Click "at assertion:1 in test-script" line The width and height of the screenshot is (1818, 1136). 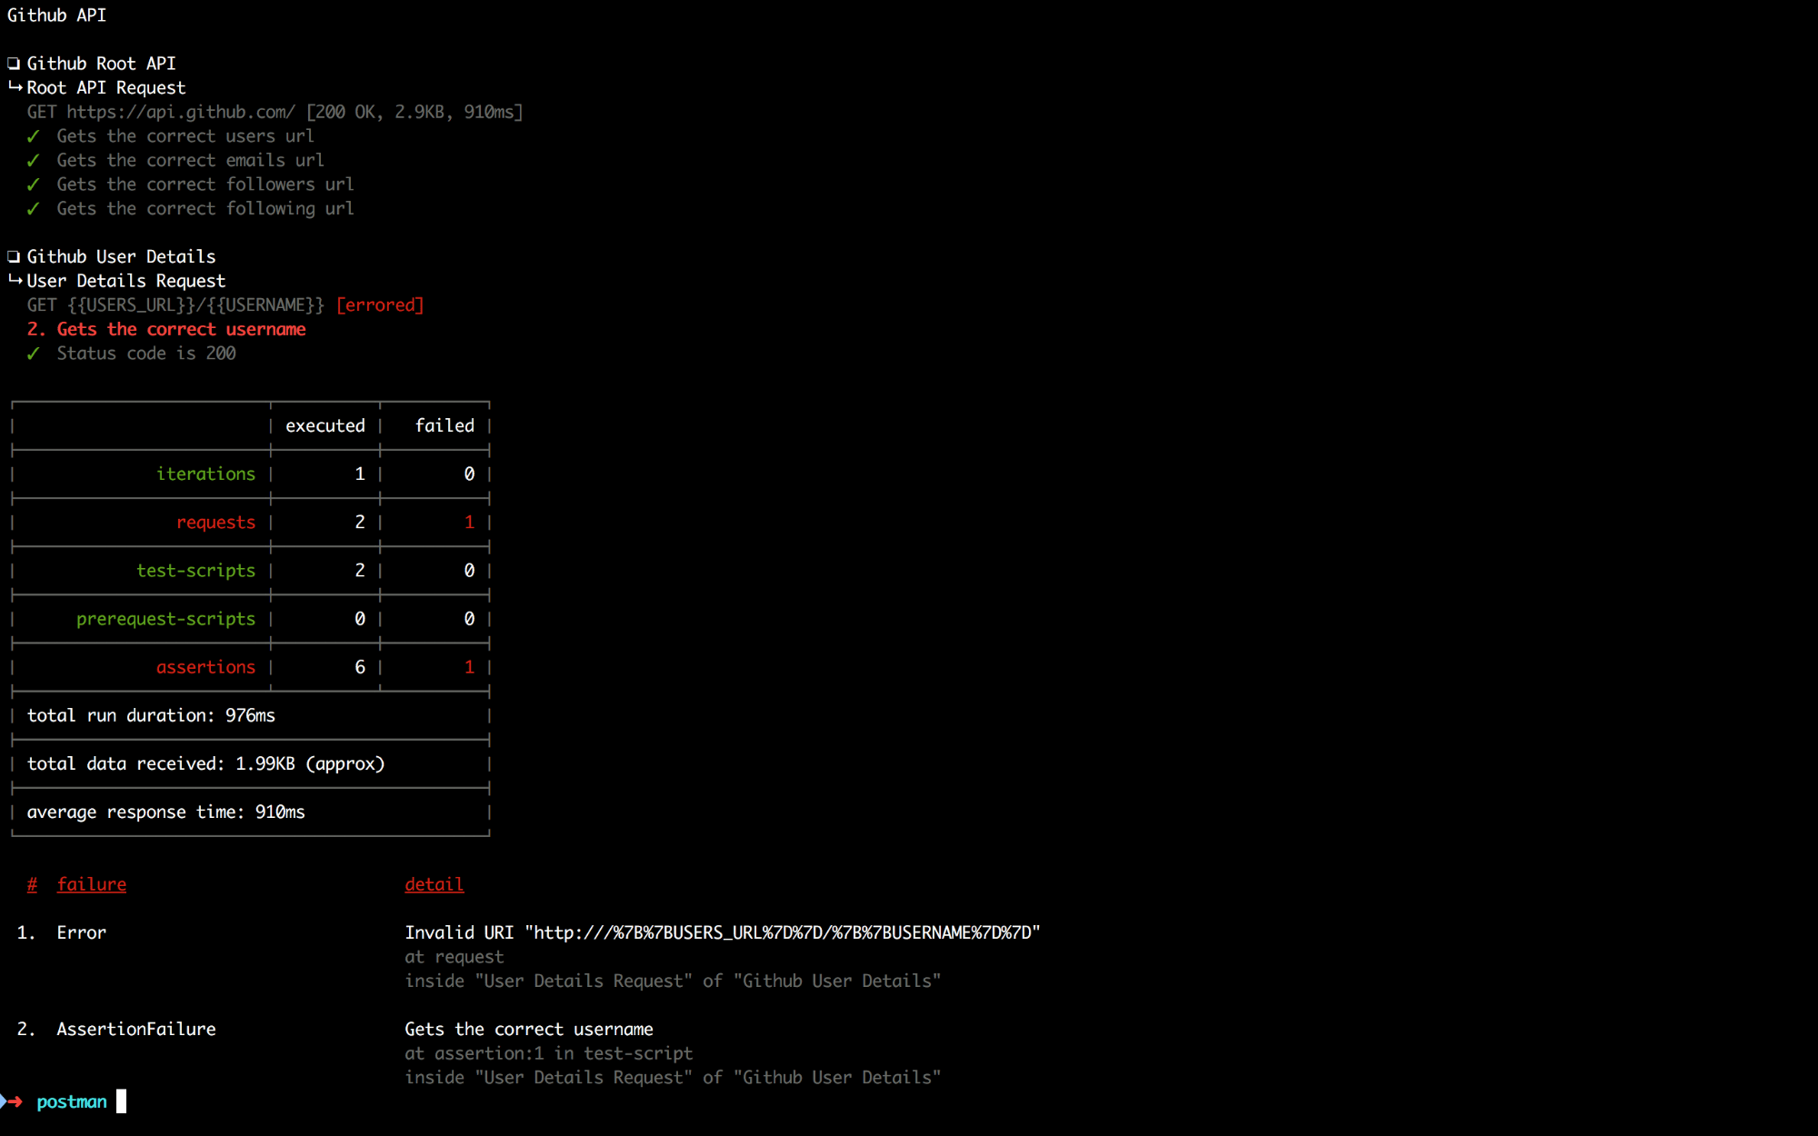click(x=549, y=1054)
